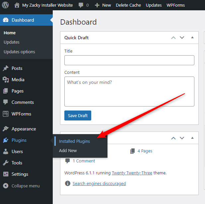Go to Pages menu label
This screenshot has width=205, height=204.
tap(18, 91)
